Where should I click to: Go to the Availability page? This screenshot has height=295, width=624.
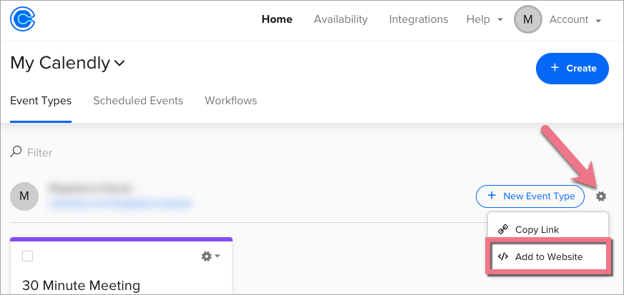[x=341, y=20]
